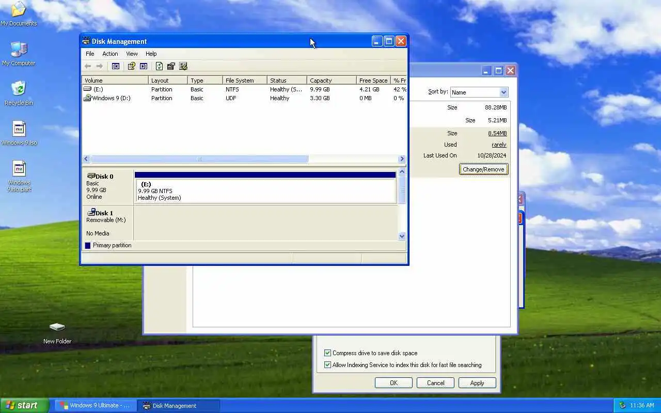The image size is (661, 413).
Task: Click the volume list scroll right arrow
Action: [402, 159]
